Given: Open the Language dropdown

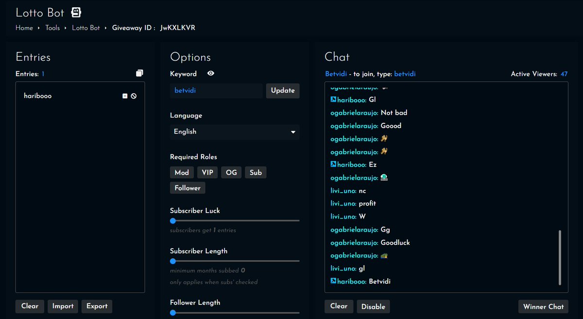Looking at the screenshot, I should click(235, 132).
